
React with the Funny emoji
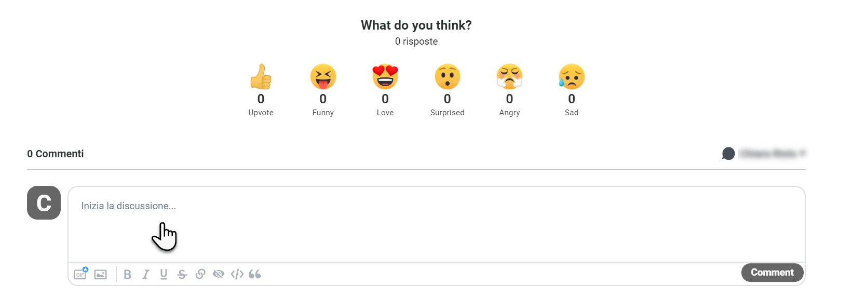click(323, 77)
